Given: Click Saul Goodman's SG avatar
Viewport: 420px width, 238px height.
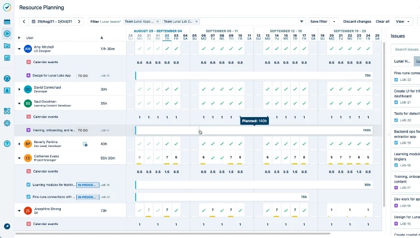Looking at the screenshot, I should click(x=28, y=103).
